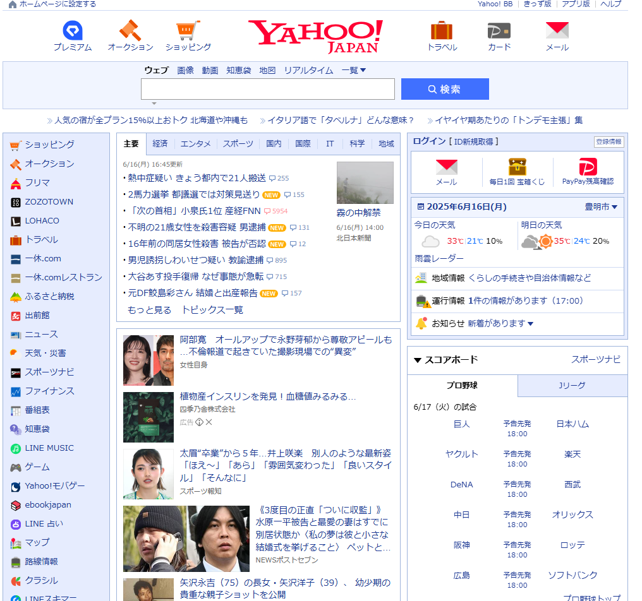Select リアルタイム search type
Screen dimensions: 642x601
pos(309,70)
